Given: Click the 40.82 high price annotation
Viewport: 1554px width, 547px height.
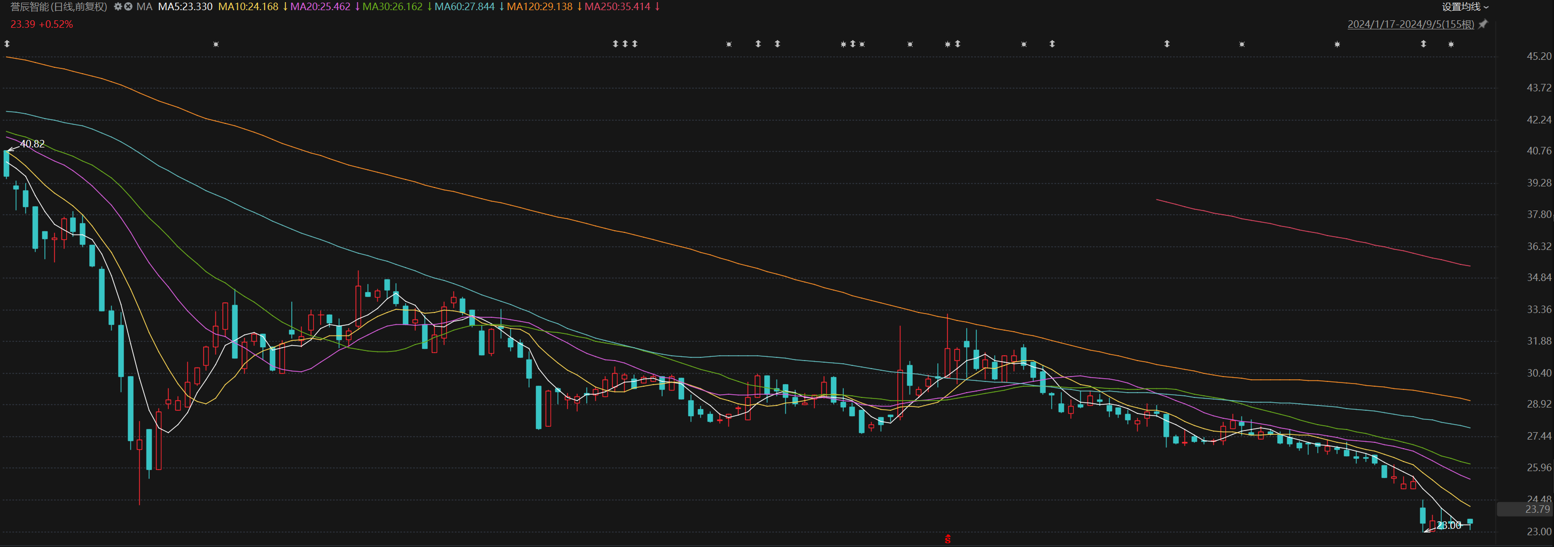Looking at the screenshot, I should (32, 144).
